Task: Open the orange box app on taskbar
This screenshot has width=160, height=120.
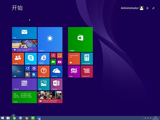Action: pyautogui.click(x=27, y=118)
